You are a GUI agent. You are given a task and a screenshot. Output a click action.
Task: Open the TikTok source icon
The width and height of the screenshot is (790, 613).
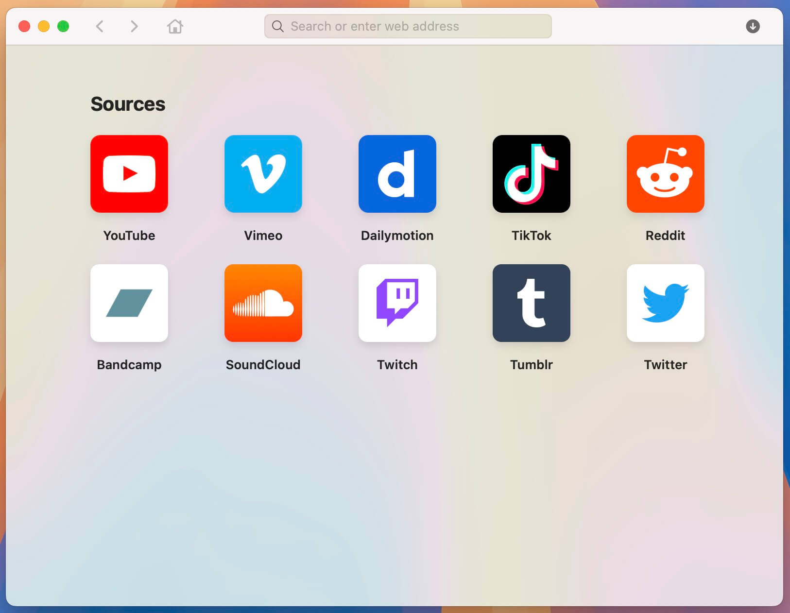click(532, 174)
